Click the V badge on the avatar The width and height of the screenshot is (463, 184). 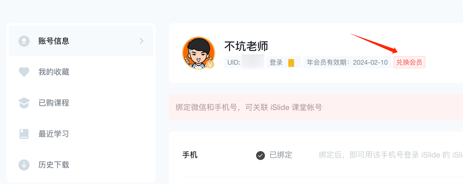210,64
